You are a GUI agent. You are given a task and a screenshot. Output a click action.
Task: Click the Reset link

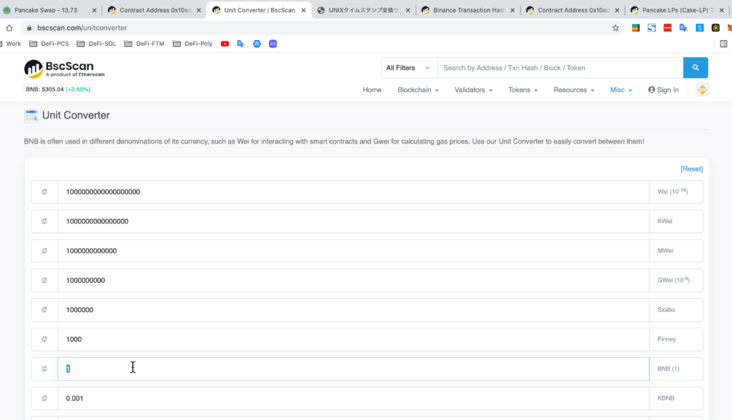click(691, 169)
